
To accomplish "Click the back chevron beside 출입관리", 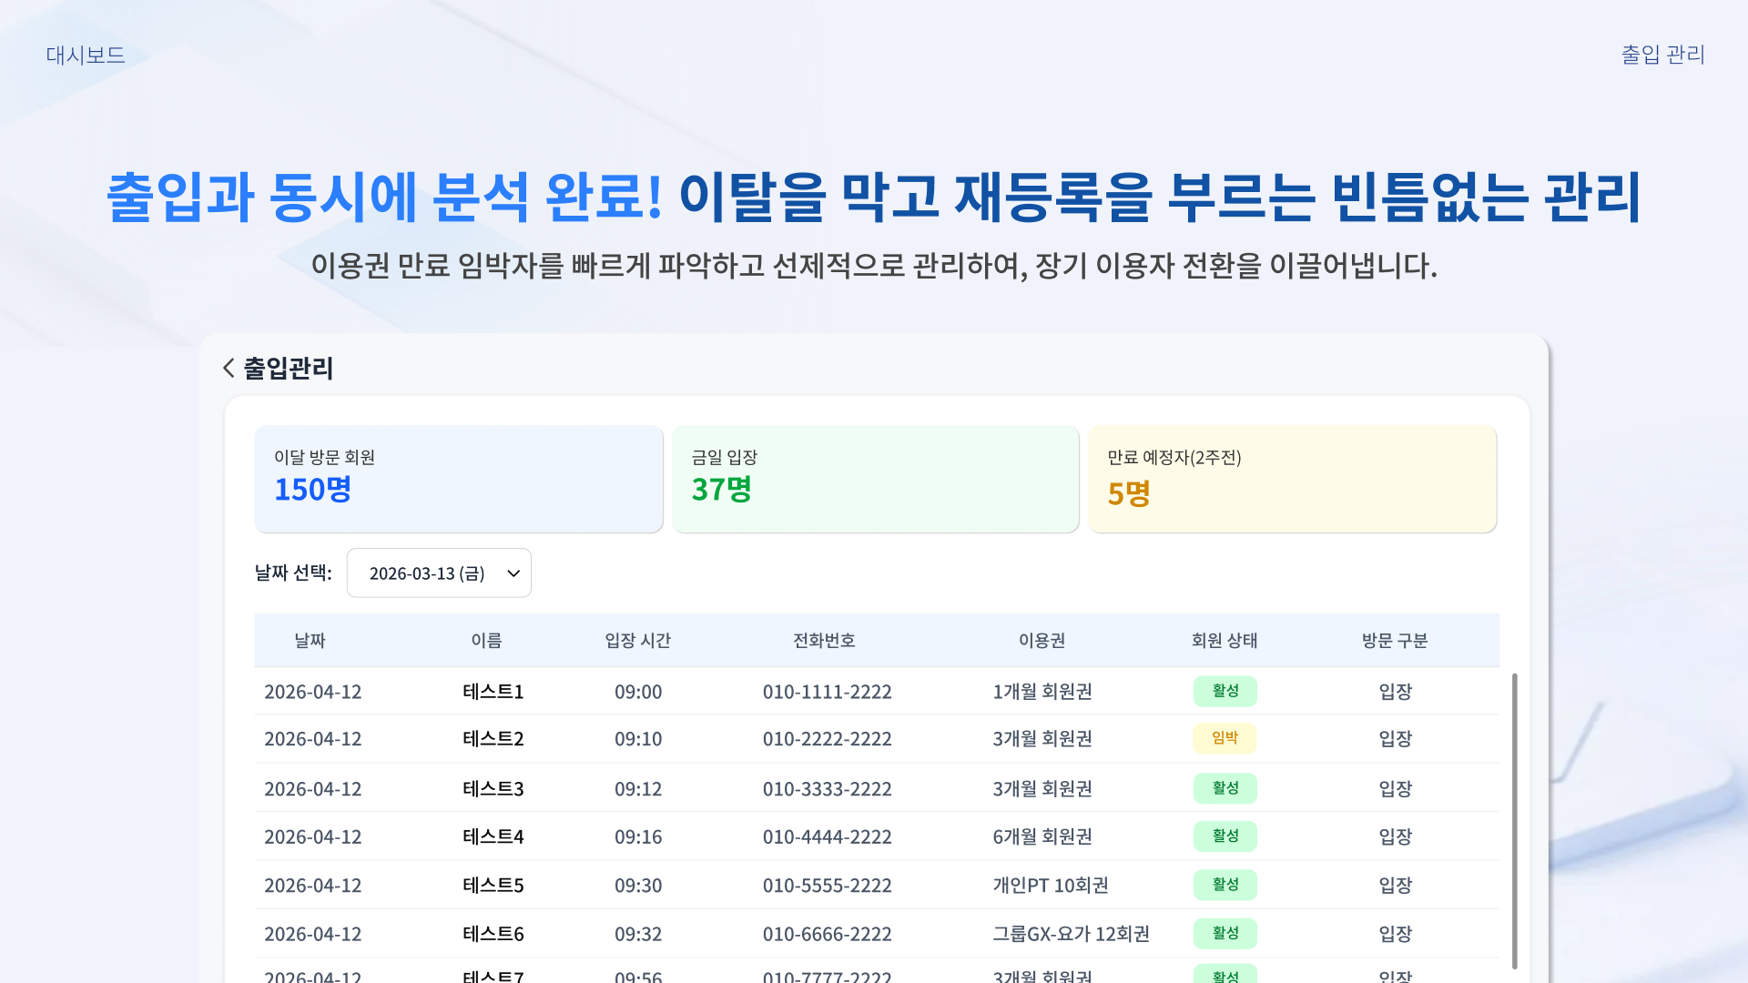I will click(229, 368).
